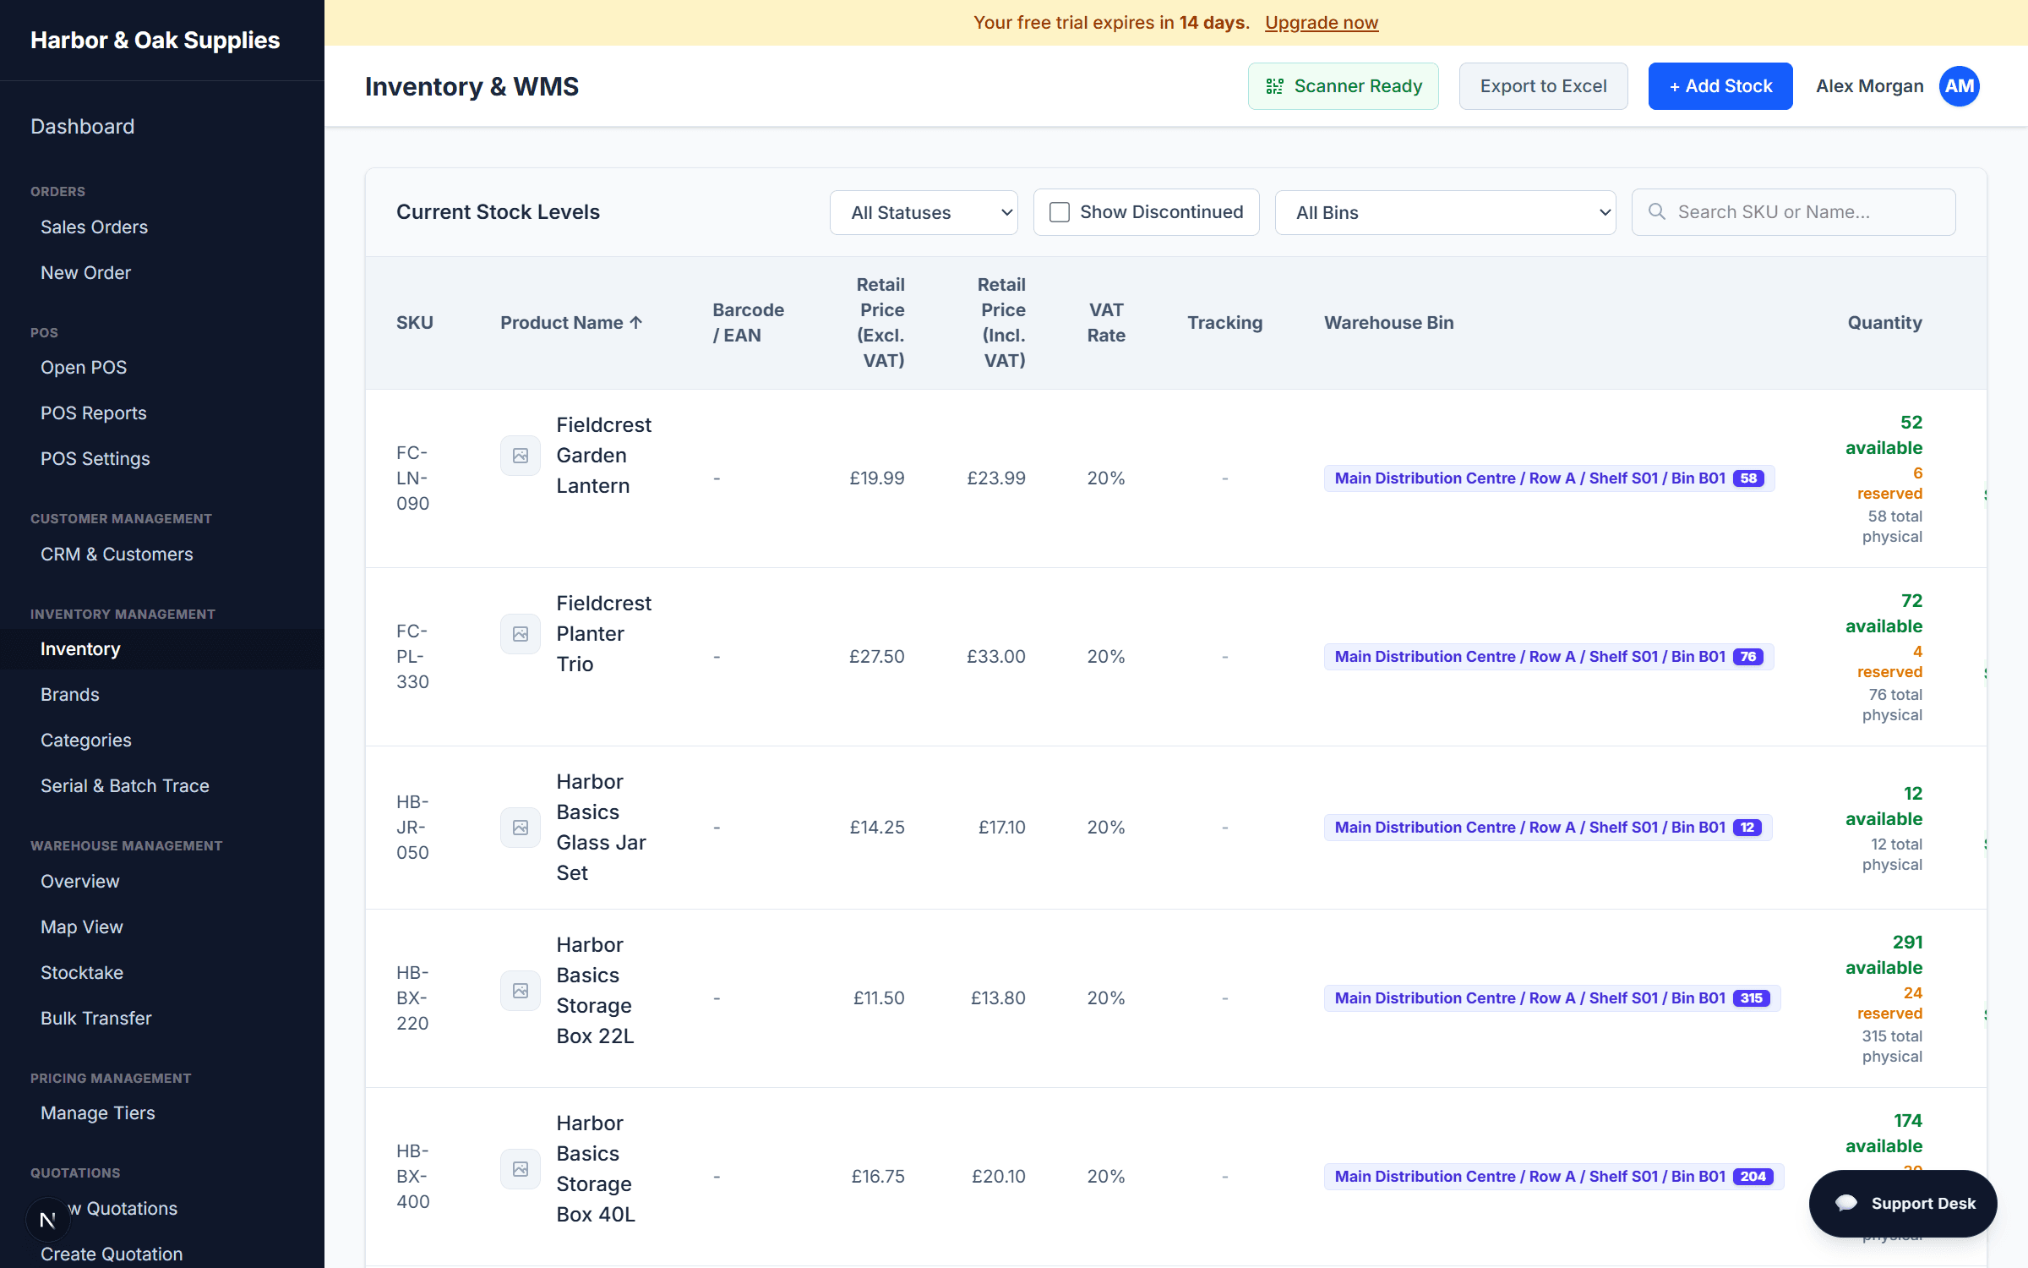Click the round N logo badge

click(x=47, y=1220)
